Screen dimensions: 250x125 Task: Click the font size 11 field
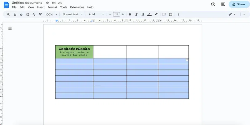point(117,14)
